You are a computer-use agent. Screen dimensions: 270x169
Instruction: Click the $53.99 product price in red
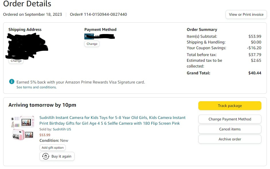45,135
